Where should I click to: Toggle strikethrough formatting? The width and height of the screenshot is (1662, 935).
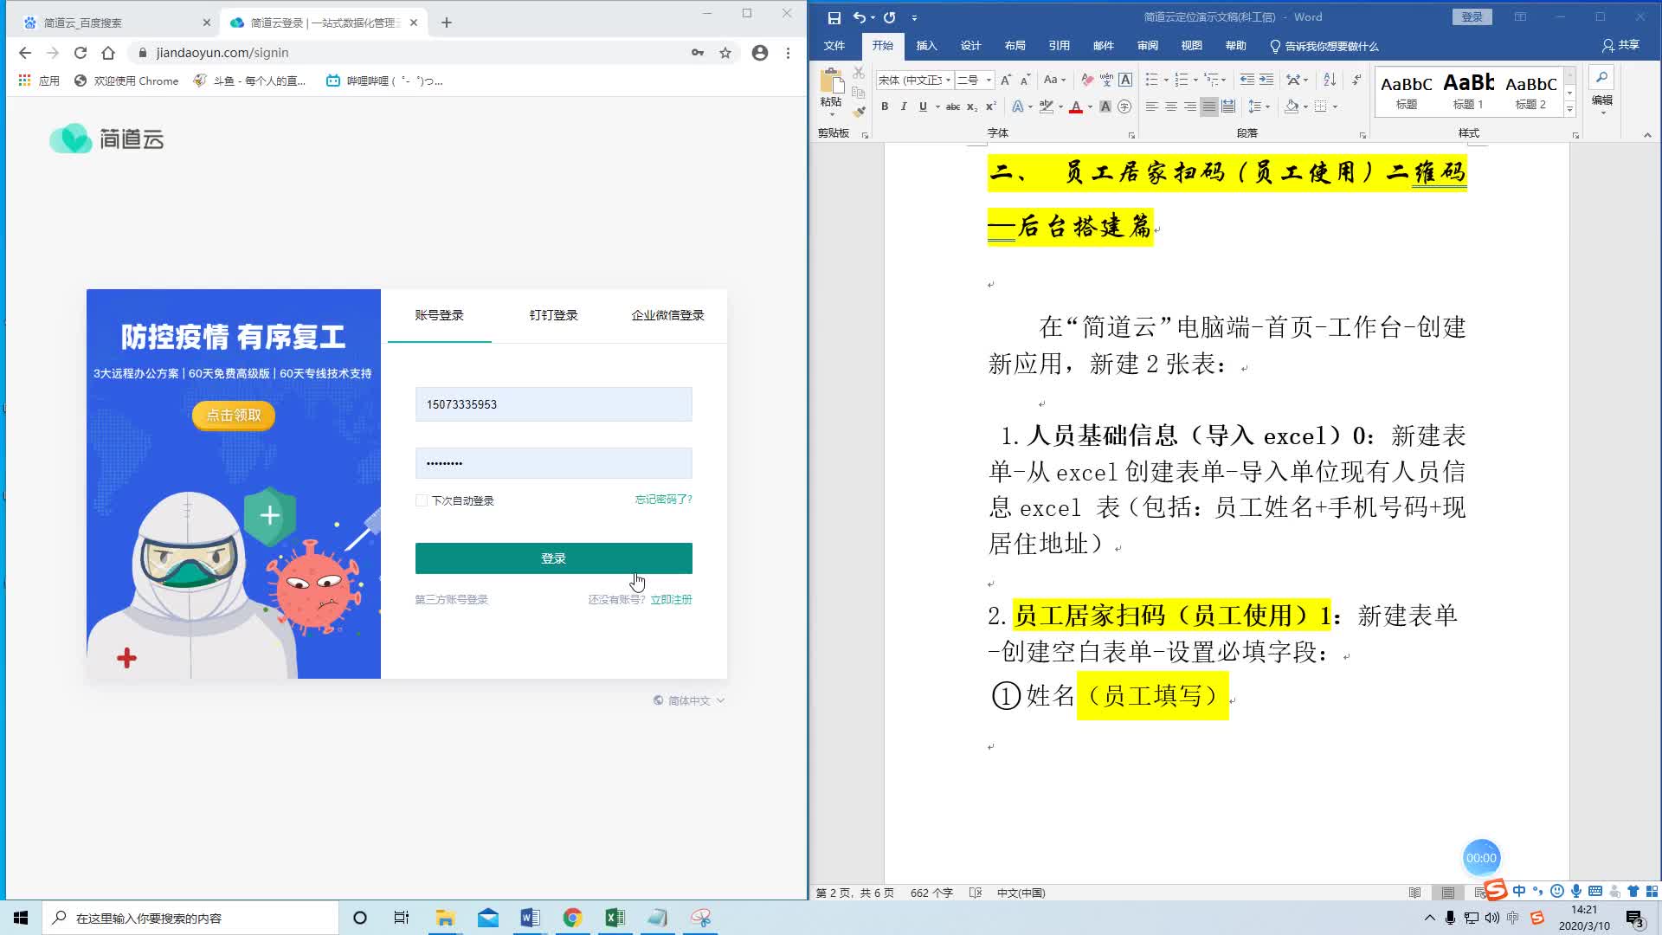[952, 106]
